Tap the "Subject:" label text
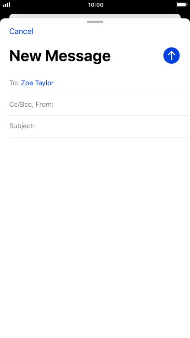 tap(22, 126)
